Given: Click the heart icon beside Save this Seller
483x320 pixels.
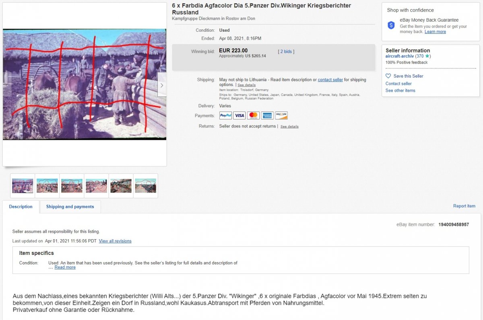Looking at the screenshot, I should tap(388, 76).
